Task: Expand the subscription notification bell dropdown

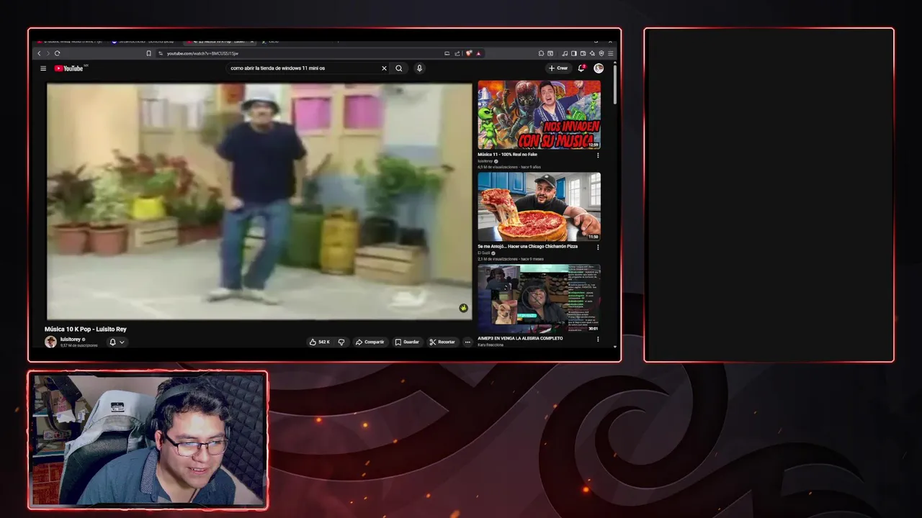Action: point(117,342)
